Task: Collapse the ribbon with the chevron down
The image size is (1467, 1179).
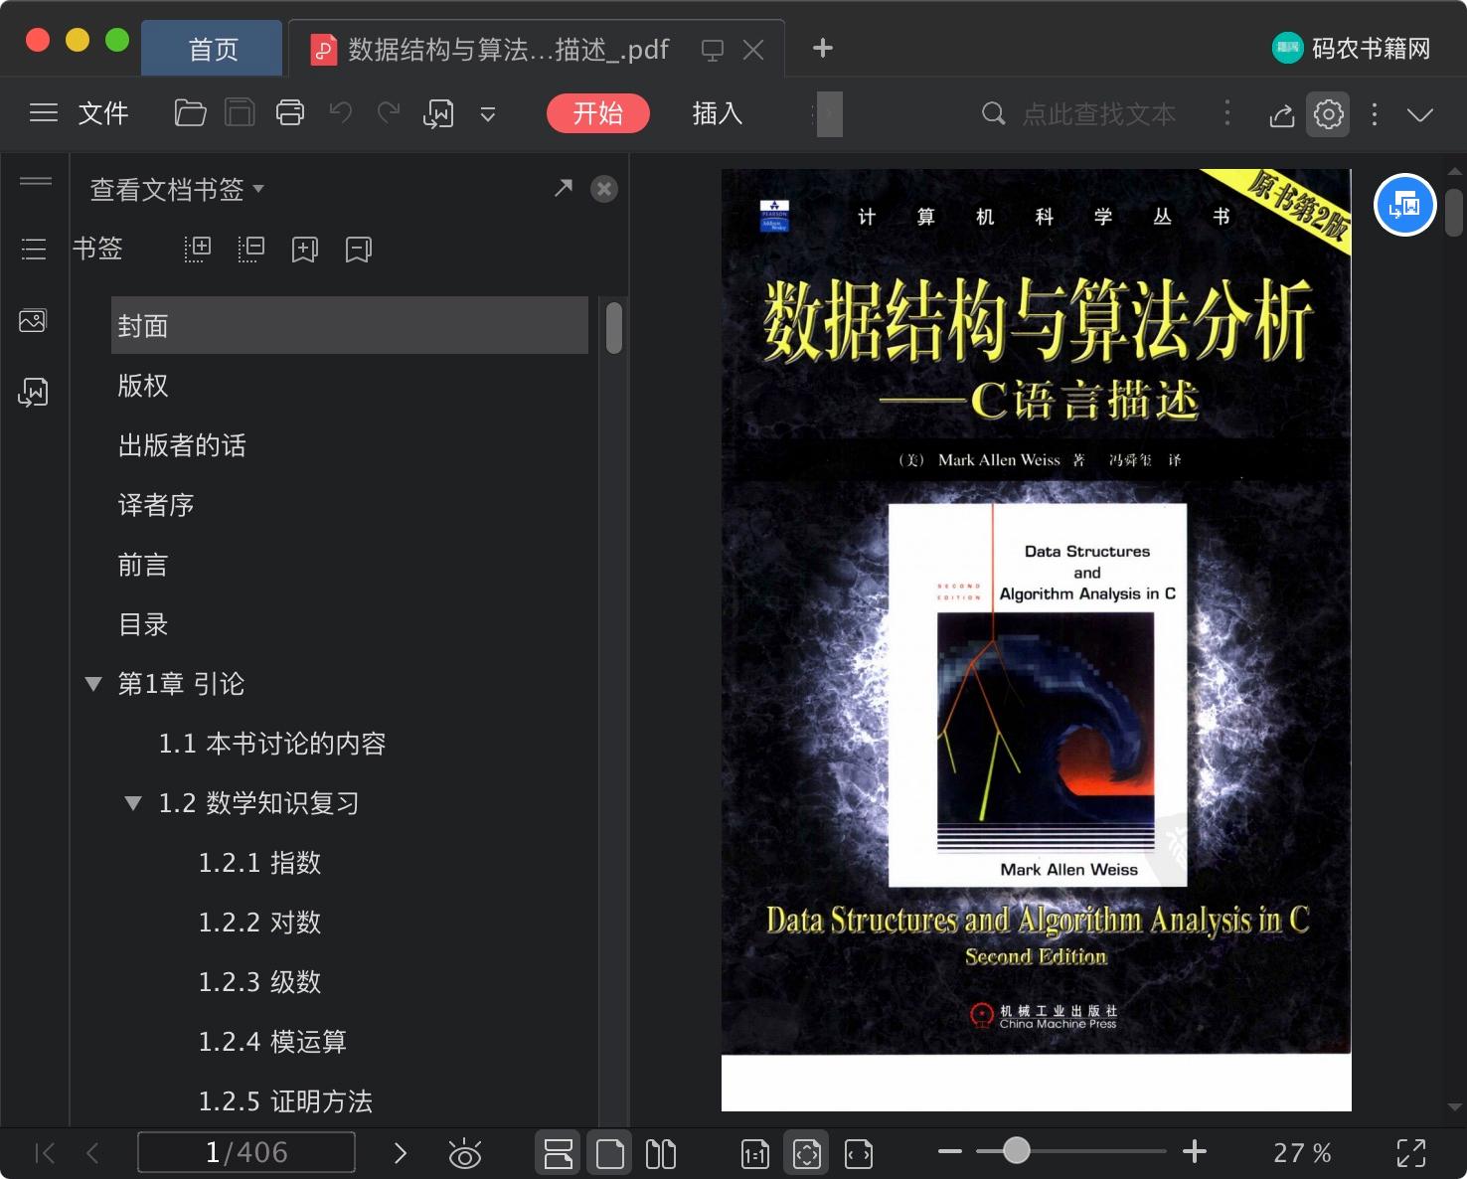Action: point(1420,115)
